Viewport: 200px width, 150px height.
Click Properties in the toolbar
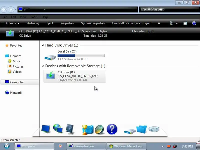tap(67, 23)
